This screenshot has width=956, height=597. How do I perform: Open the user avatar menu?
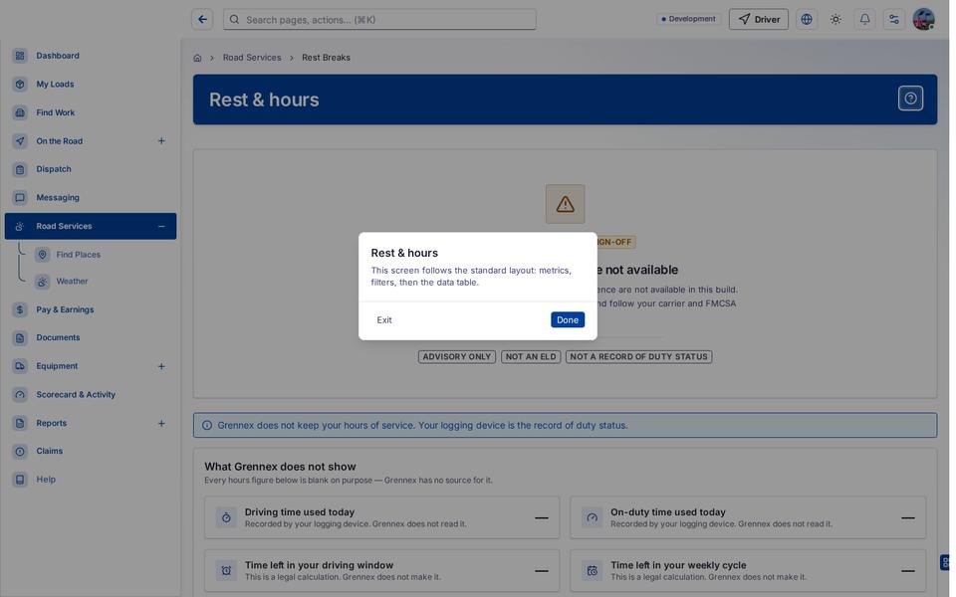923,20
